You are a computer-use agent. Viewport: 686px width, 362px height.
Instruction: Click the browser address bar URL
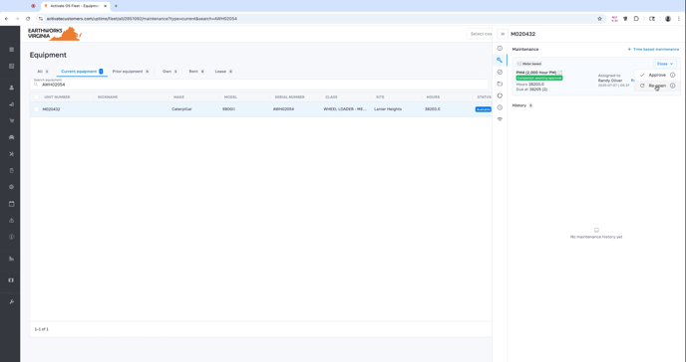tap(142, 19)
